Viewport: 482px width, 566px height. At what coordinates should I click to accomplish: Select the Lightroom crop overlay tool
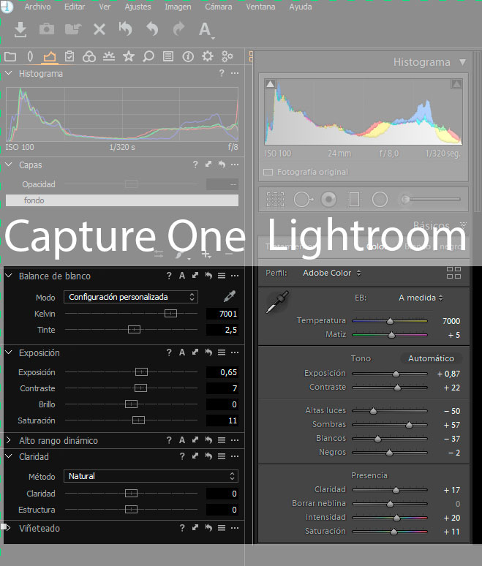275,199
